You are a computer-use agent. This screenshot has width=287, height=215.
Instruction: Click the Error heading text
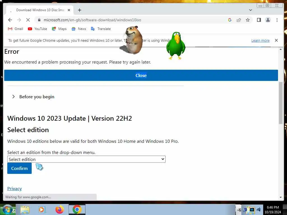click(x=11, y=52)
